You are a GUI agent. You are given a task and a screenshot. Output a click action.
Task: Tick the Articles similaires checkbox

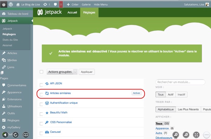pos(41,94)
